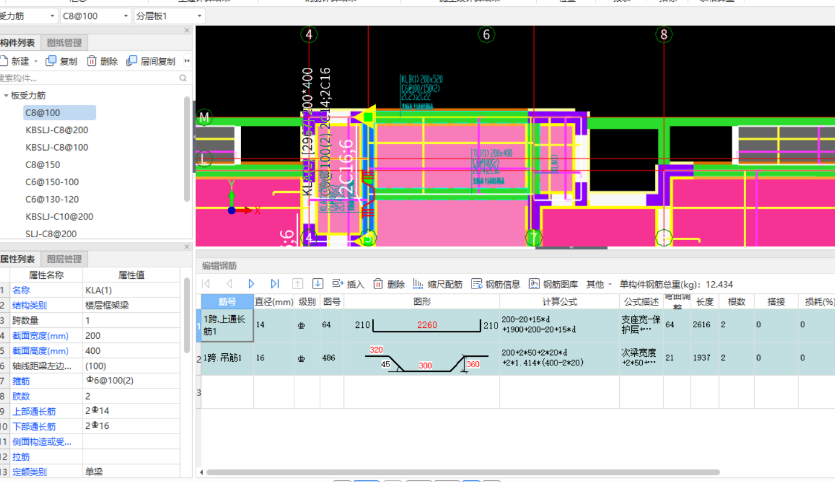Viewport: 835px width, 482px height.
Task: Click the 新建 new component icon
Action: 3,61
